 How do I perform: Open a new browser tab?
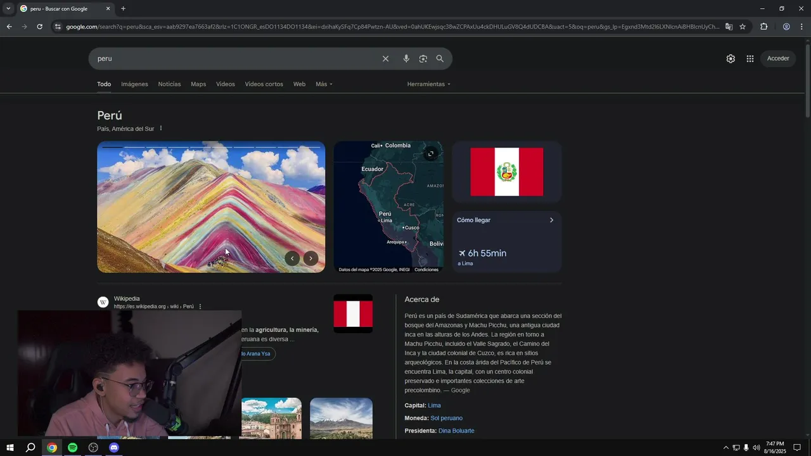123,9
